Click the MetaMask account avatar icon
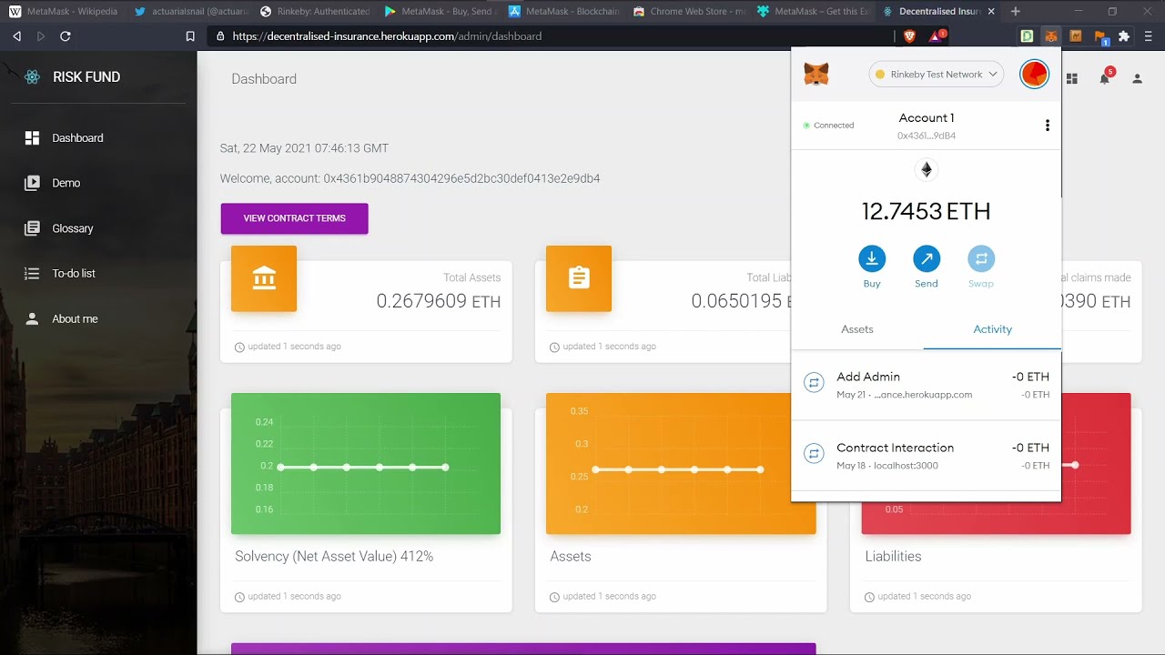1165x655 pixels. coord(1034,74)
